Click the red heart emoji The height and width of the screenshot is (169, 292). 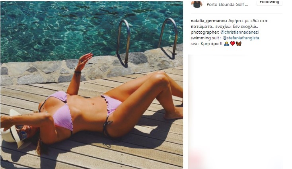coord(233,44)
